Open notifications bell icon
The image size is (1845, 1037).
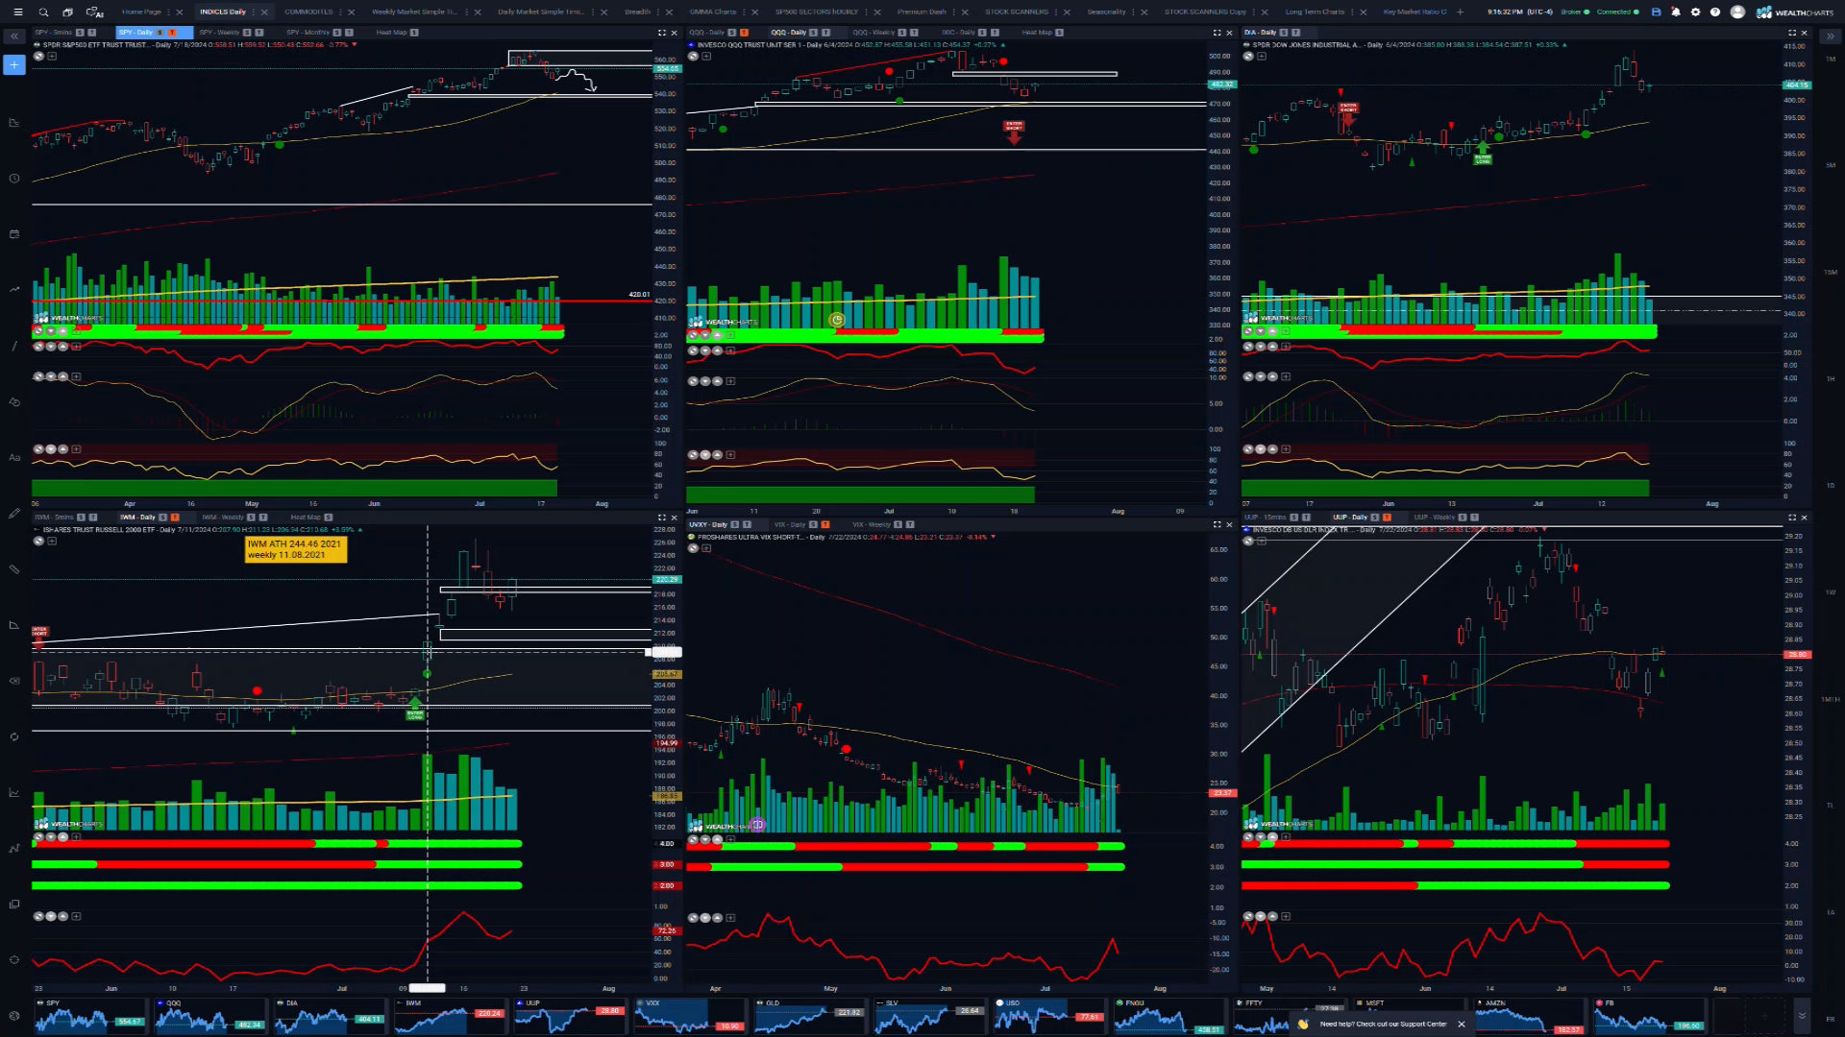1676,12
